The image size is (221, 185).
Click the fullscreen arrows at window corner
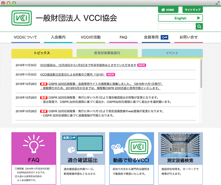tap(218, 3)
